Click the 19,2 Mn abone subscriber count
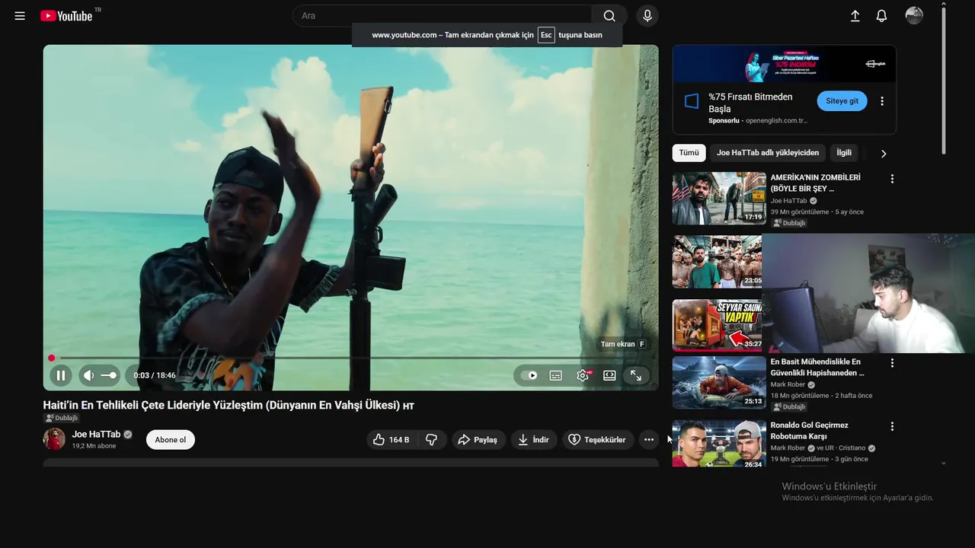 [x=94, y=446]
